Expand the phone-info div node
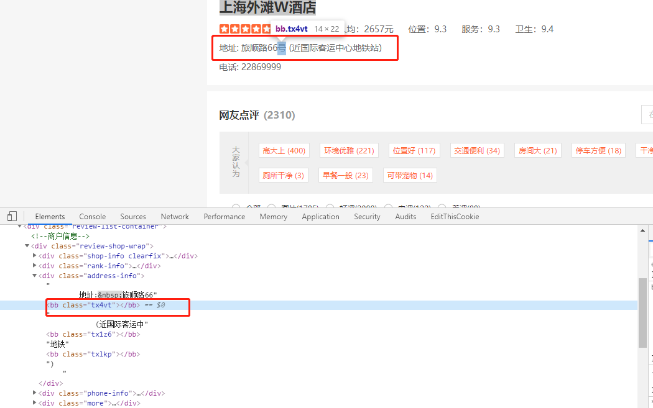This screenshot has width=653, height=408. (x=35, y=392)
